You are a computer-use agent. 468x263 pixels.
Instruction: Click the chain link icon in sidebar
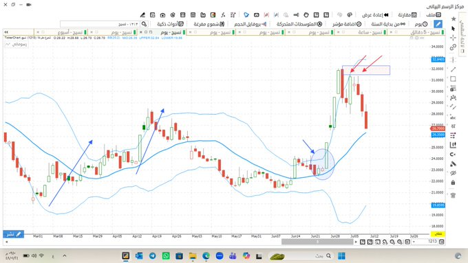(453, 47)
